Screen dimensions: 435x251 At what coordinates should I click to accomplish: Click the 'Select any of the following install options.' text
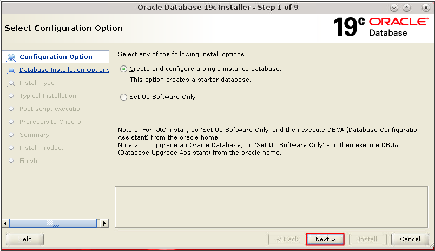pyautogui.click(x=182, y=54)
